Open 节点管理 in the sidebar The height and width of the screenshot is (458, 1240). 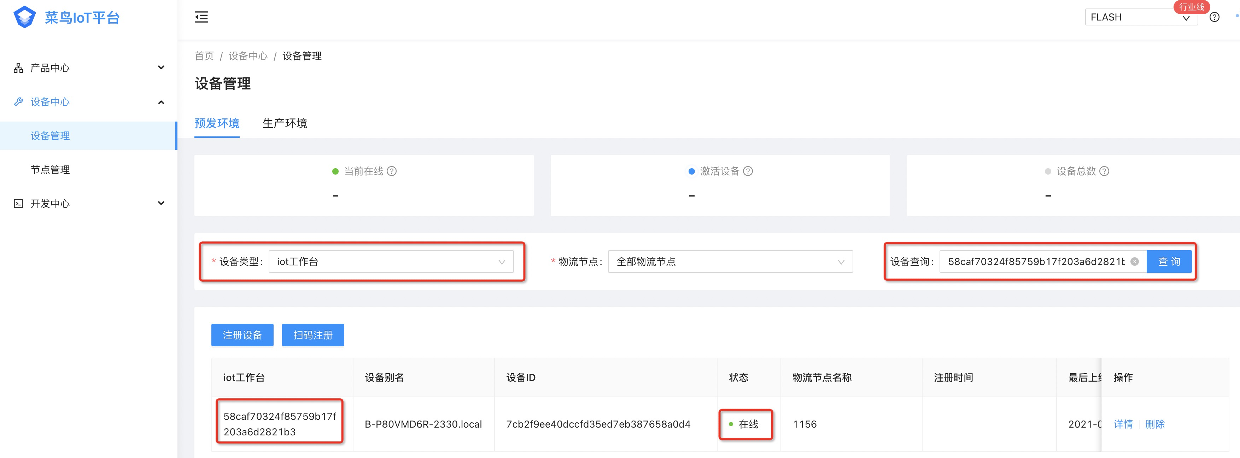click(x=50, y=170)
